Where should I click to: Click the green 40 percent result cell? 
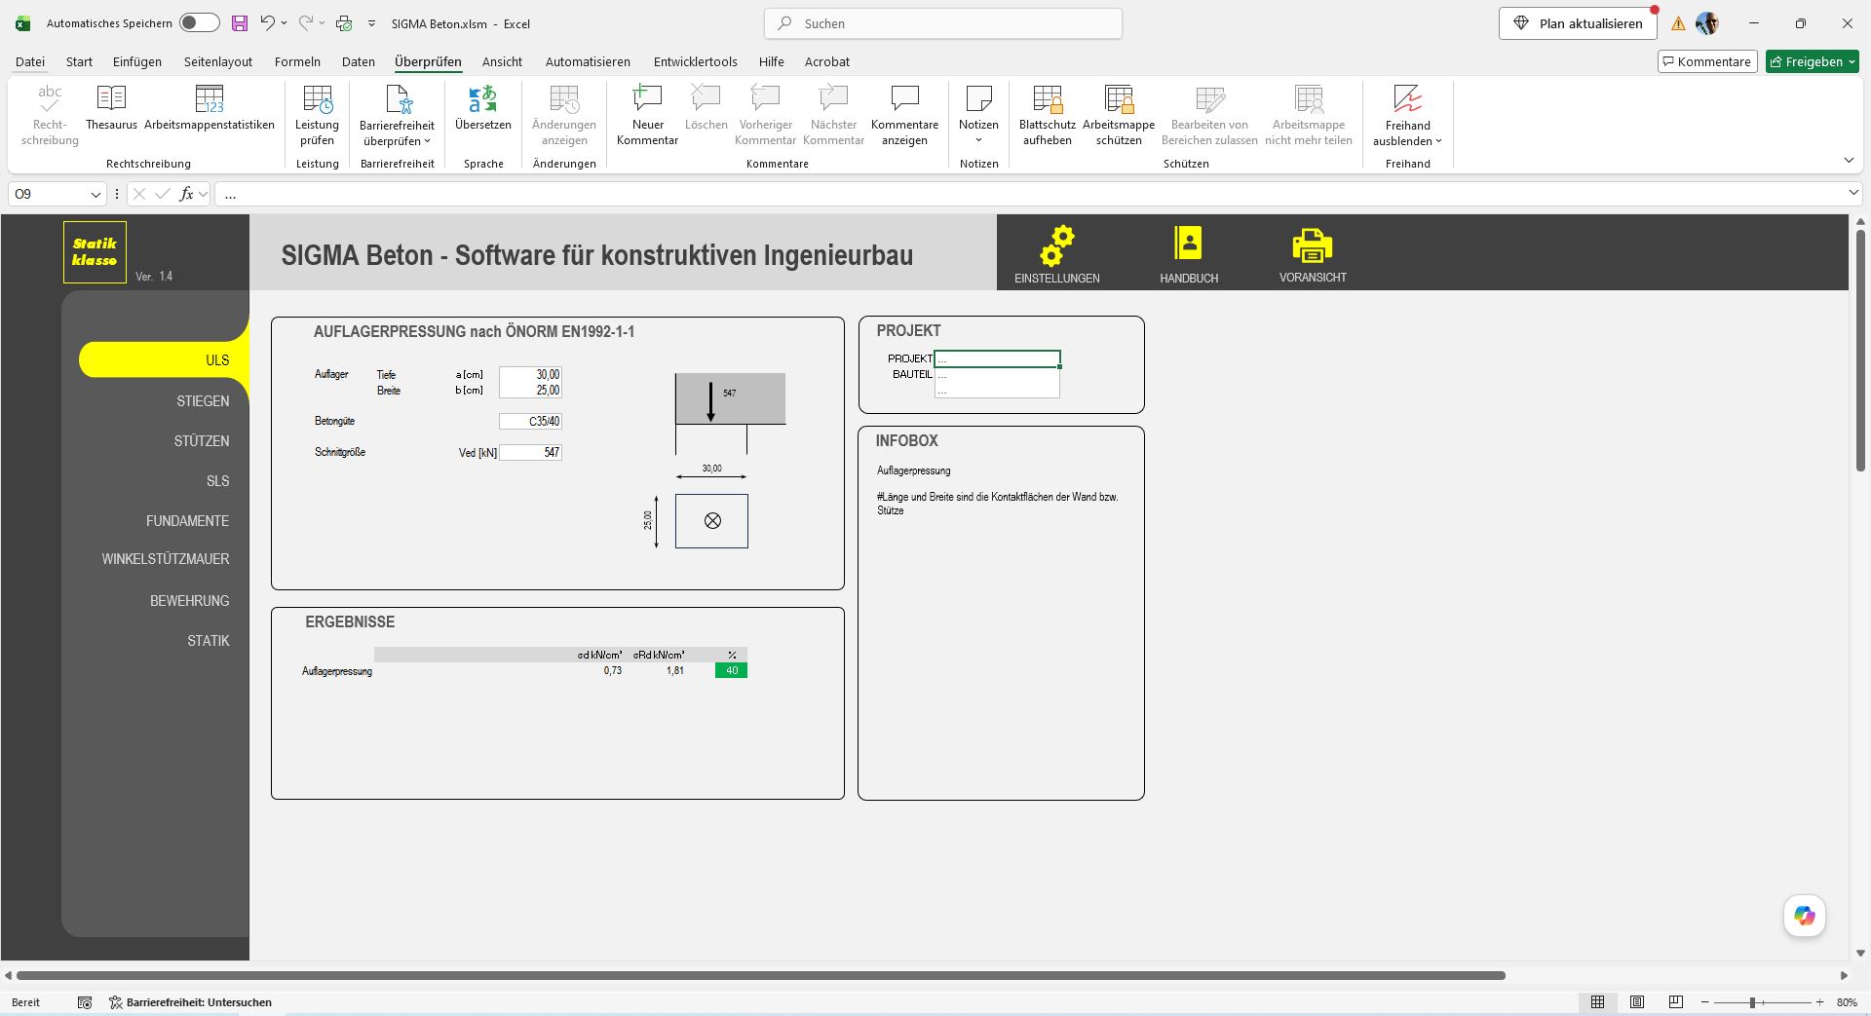(731, 670)
